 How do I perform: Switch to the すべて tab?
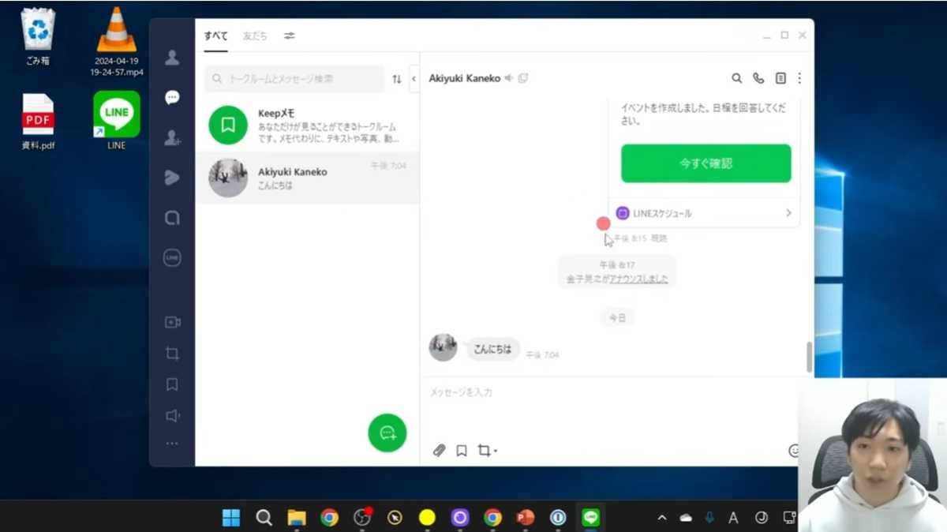[x=215, y=36]
